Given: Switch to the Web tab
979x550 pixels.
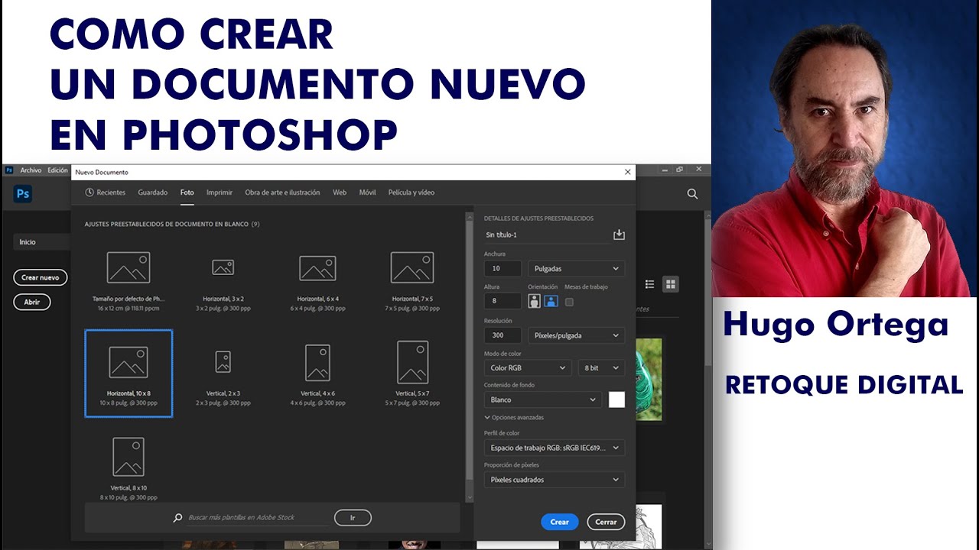Looking at the screenshot, I should click(x=340, y=192).
